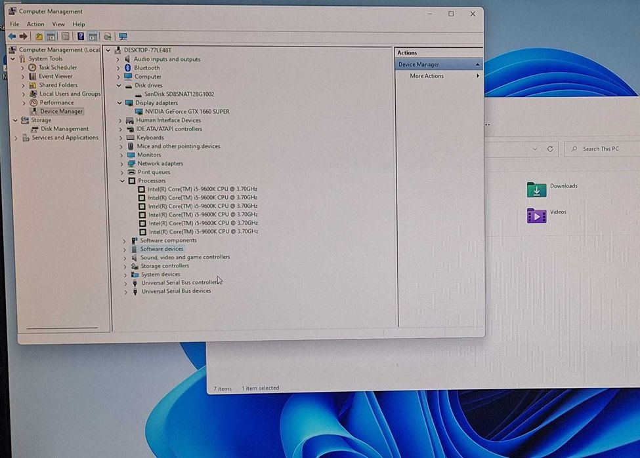Select Computer Management (Local) root

click(x=59, y=50)
